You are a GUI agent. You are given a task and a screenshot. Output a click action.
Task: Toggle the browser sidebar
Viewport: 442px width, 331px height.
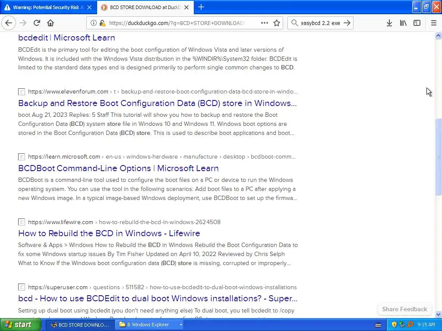(x=417, y=23)
